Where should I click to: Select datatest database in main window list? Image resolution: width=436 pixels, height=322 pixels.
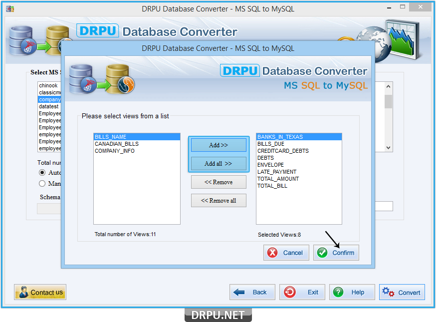(49, 106)
